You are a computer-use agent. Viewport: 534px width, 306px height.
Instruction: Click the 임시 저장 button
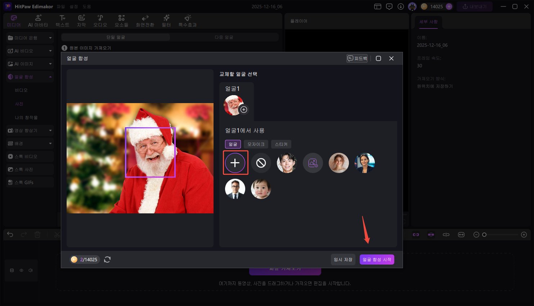[342, 259]
